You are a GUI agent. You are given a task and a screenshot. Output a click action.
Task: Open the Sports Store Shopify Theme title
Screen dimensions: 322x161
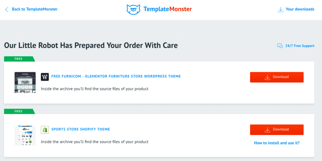pos(80,129)
